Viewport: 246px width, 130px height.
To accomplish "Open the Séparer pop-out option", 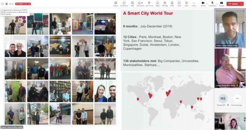I will point(115,4).
